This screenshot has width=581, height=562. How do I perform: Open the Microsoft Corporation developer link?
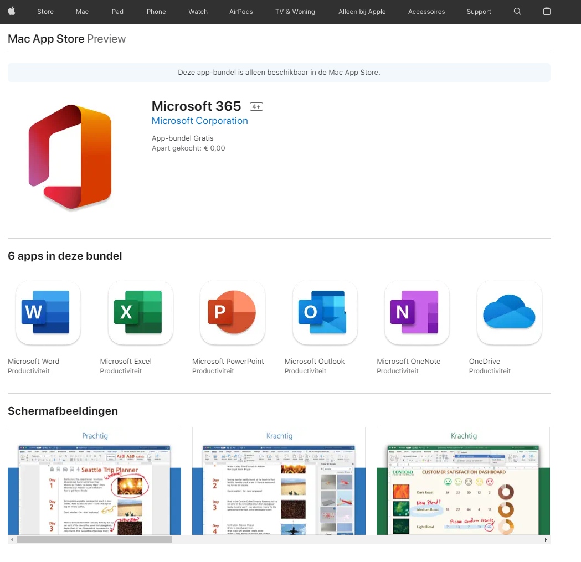tap(200, 121)
